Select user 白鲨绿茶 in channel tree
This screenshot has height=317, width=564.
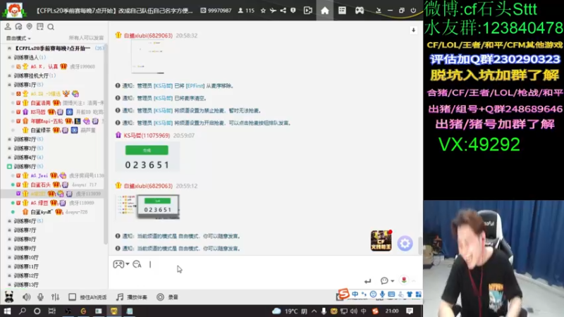tap(40, 130)
